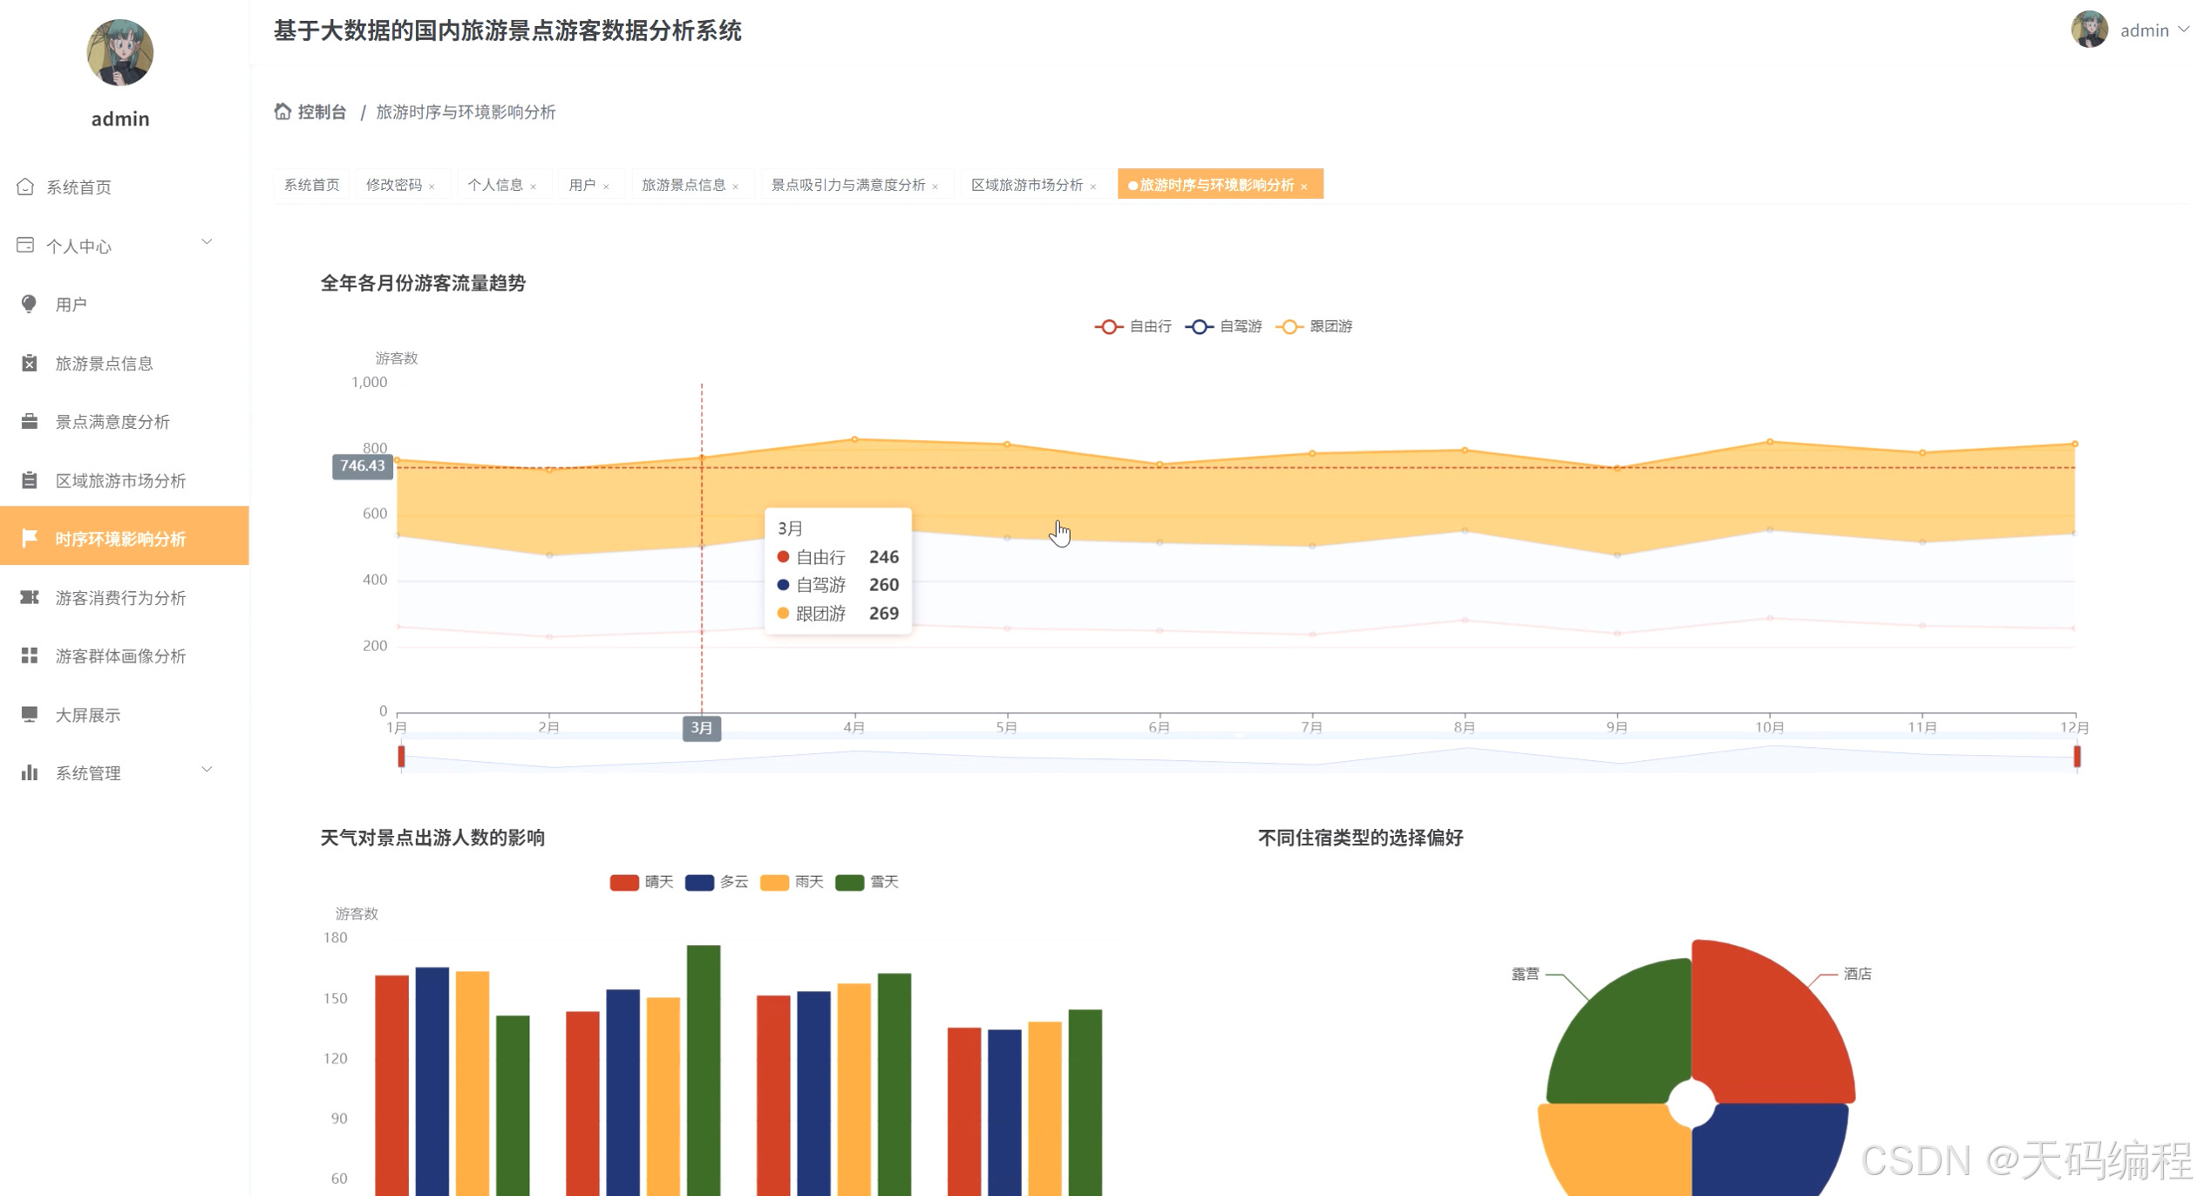Close the 用户 tab

point(606,187)
